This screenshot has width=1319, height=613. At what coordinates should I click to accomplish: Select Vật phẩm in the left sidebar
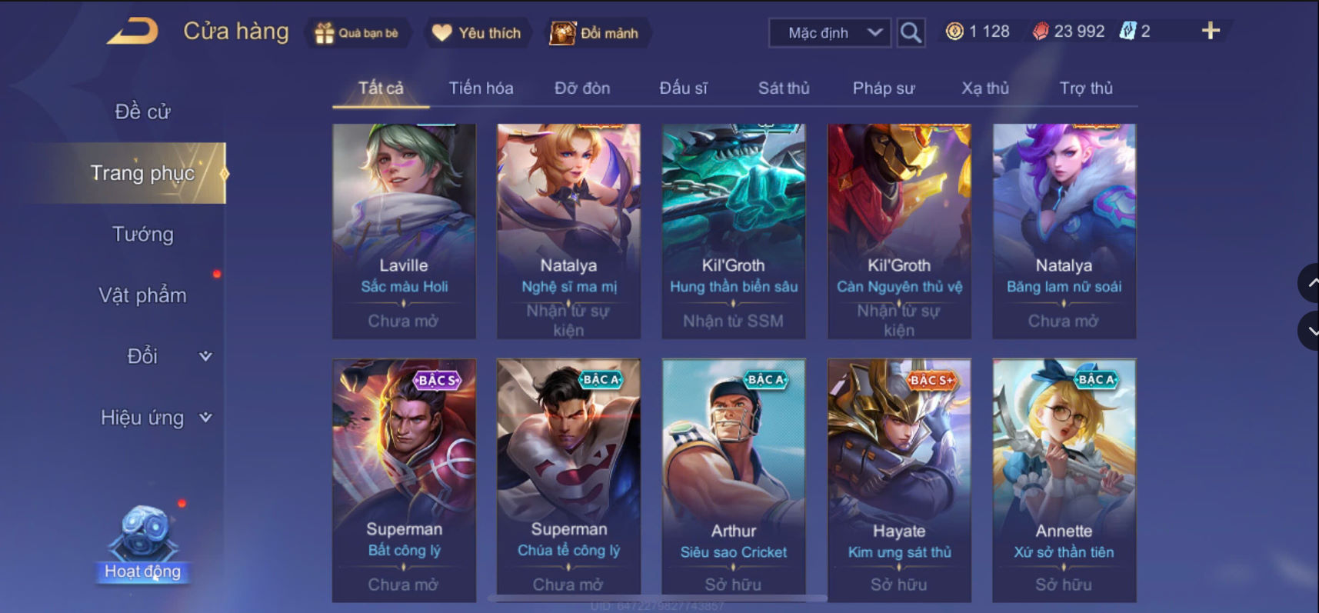pos(143,295)
